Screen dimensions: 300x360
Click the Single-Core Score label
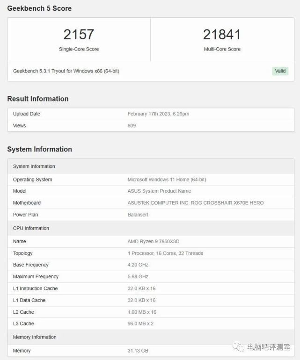pos(79,49)
